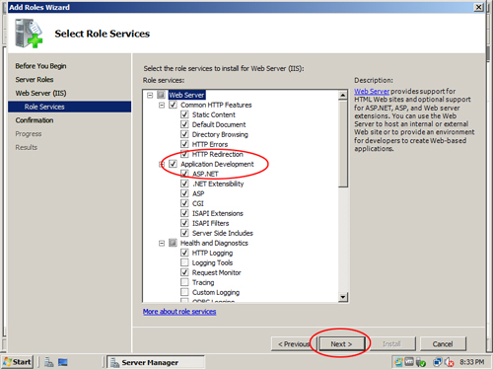This screenshot has width=493, height=370.
Task: Click the Next button
Action: tap(341, 344)
